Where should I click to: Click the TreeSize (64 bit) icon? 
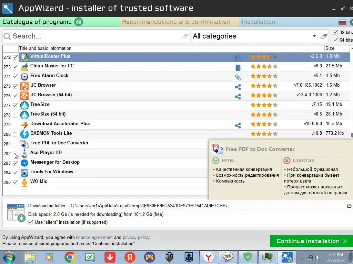(24, 115)
